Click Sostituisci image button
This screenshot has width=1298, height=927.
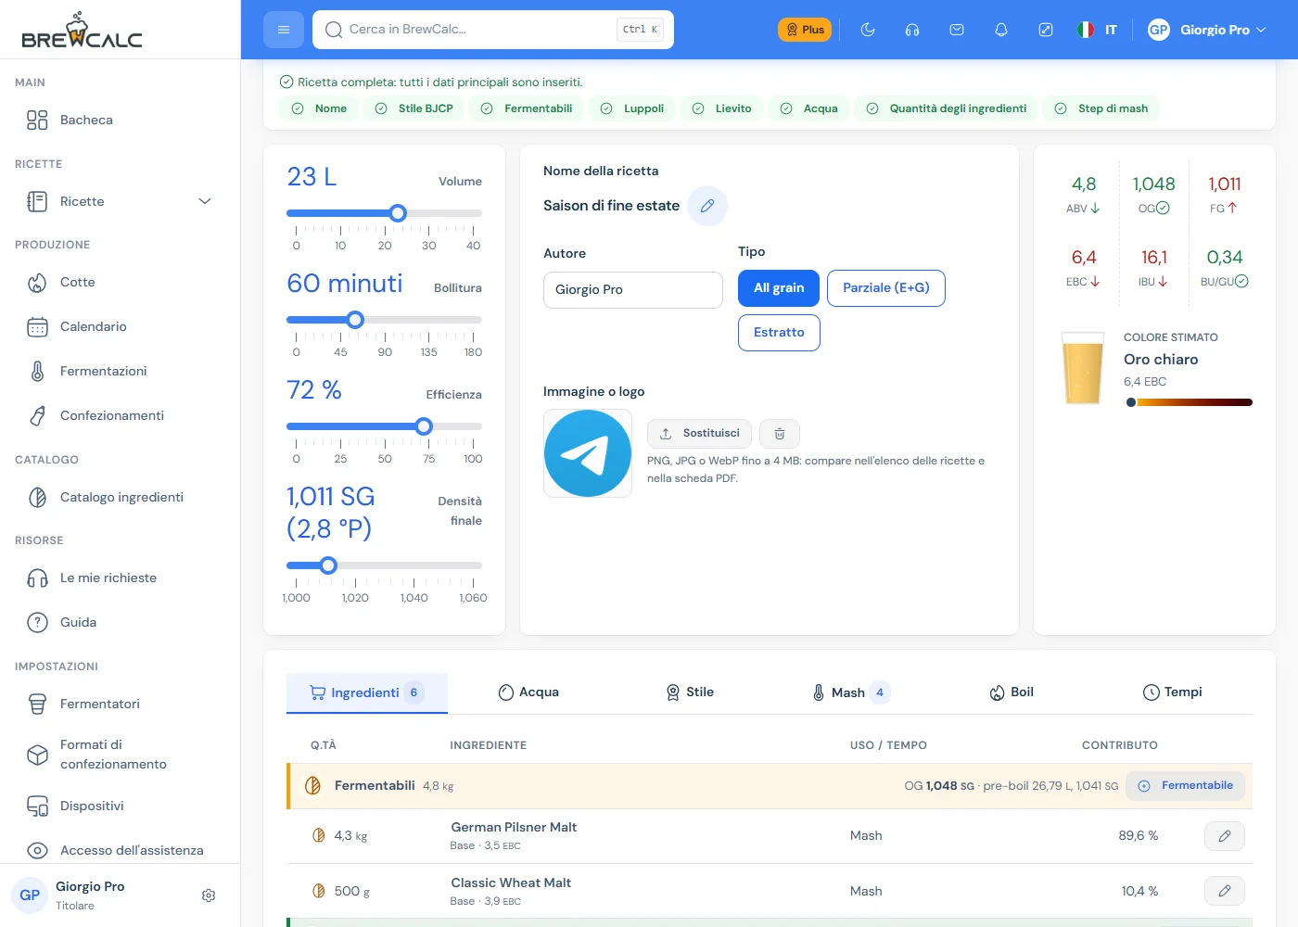point(699,434)
